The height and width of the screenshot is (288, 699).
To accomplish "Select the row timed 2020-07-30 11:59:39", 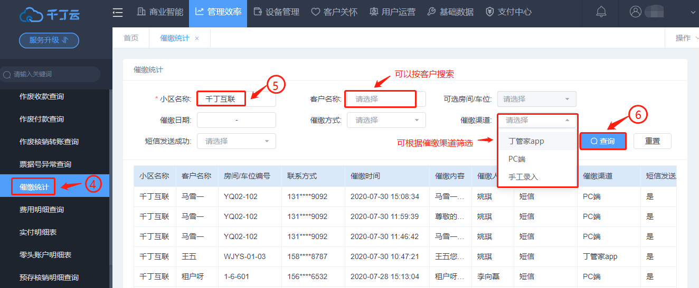I will point(405,216).
